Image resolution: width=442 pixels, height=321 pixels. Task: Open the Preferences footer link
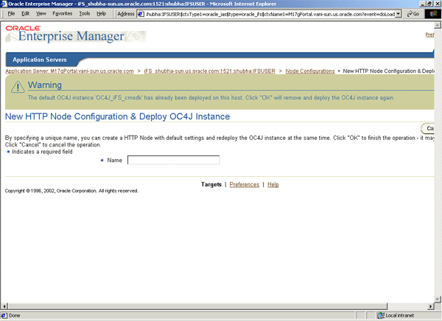point(244,184)
